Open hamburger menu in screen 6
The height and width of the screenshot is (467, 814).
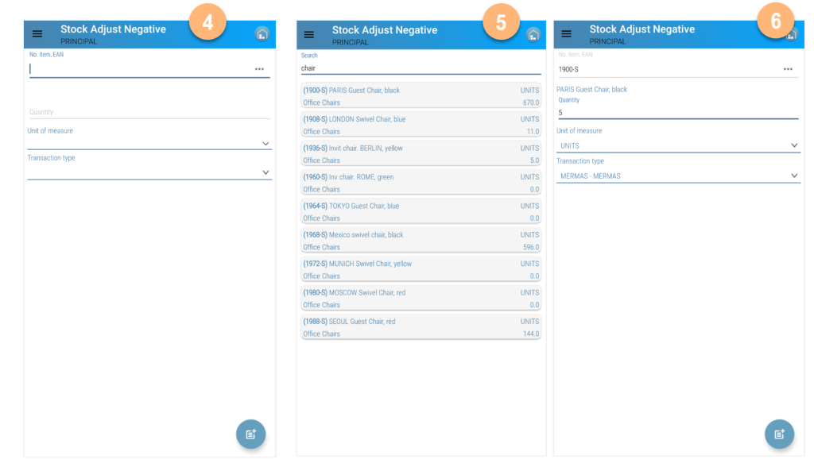click(566, 33)
